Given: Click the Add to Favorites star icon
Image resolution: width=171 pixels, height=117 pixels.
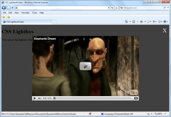Looking at the screenshot, I should pyautogui.click(x=9, y=17).
